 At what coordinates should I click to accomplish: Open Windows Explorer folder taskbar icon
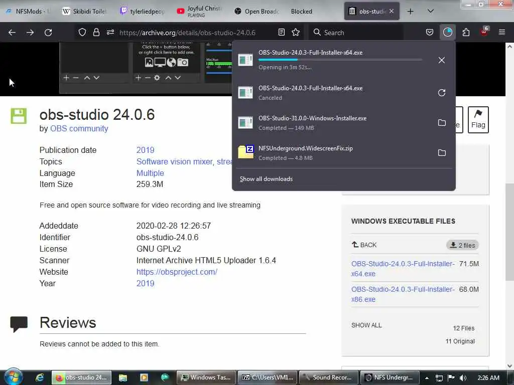coord(122,377)
